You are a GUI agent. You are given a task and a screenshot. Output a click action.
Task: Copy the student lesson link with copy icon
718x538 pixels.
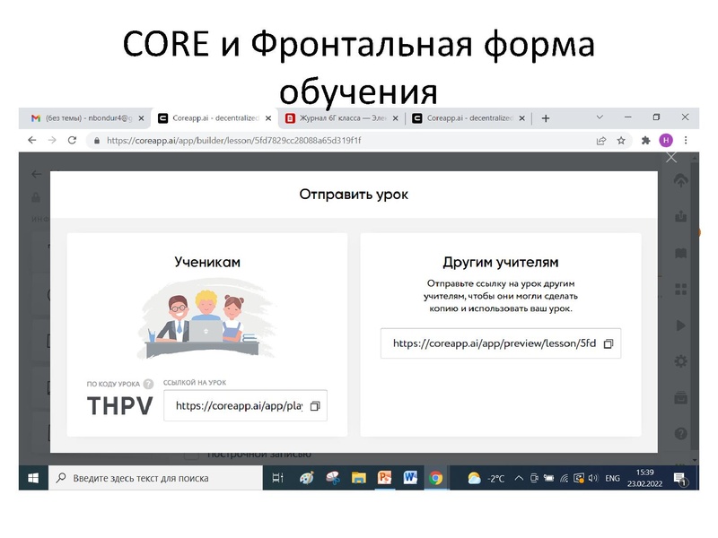pos(316,406)
